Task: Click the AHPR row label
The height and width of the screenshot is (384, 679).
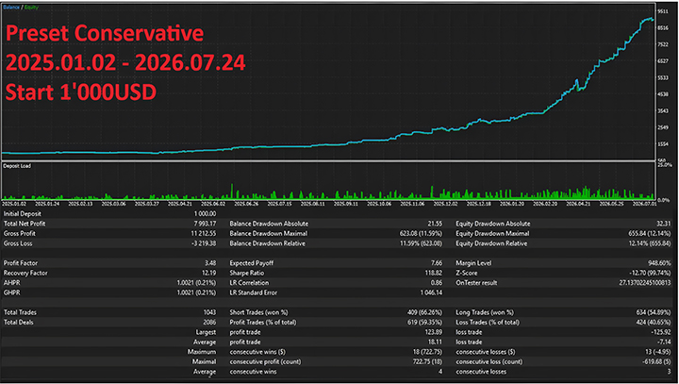Action: click(11, 283)
